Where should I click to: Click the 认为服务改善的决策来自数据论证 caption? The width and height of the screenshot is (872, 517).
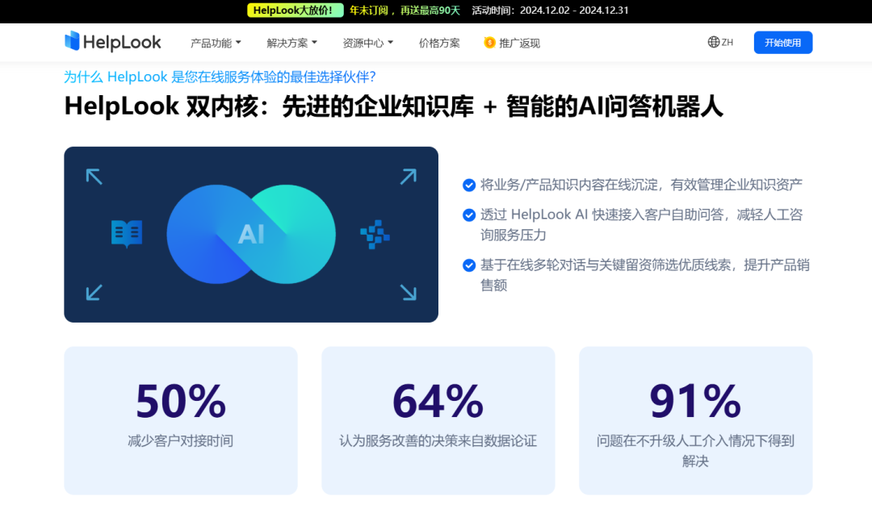[438, 441]
